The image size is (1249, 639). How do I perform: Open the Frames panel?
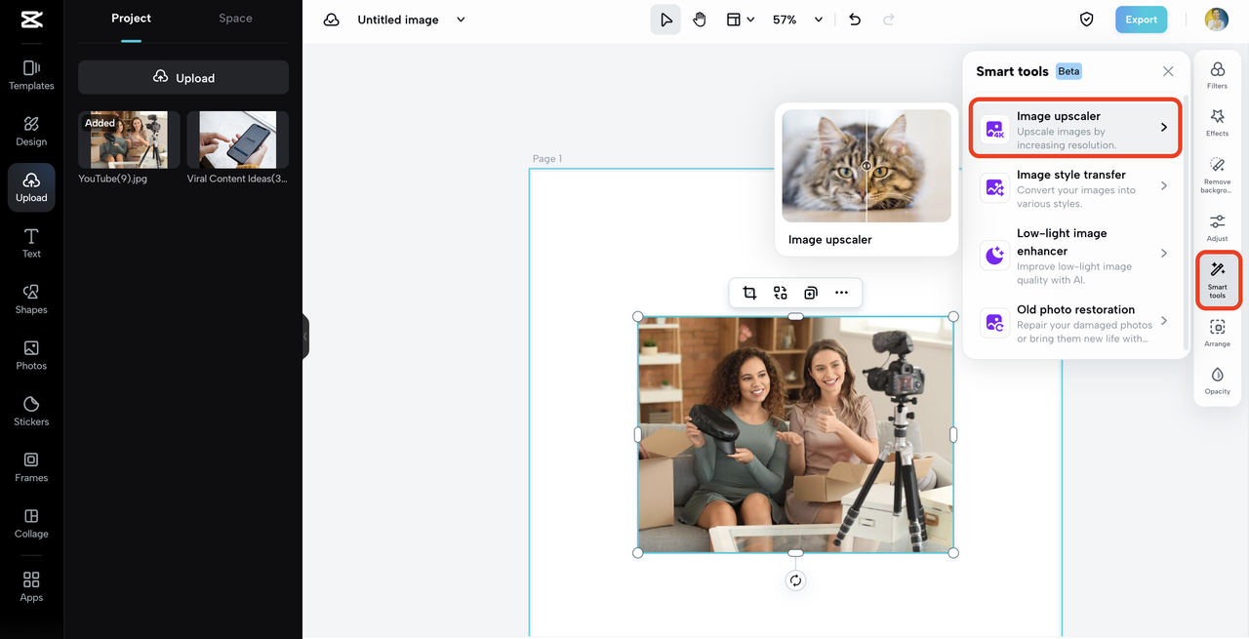click(31, 467)
